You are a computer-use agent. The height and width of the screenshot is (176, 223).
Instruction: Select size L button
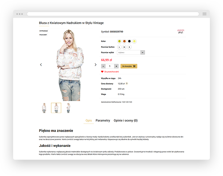pos(119,47)
